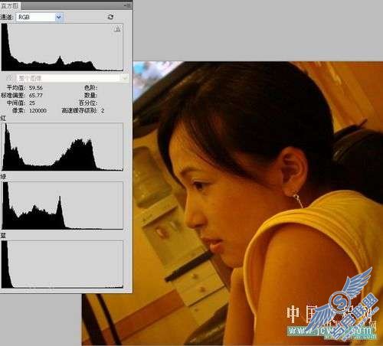Open the RGB channel dropdown
This screenshot has width=383, height=346.
[40, 17]
